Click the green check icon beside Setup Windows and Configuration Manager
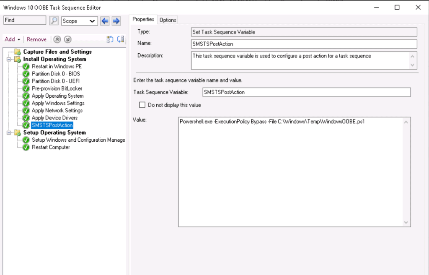The height and width of the screenshot is (275, 429). (x=26, y=140)
